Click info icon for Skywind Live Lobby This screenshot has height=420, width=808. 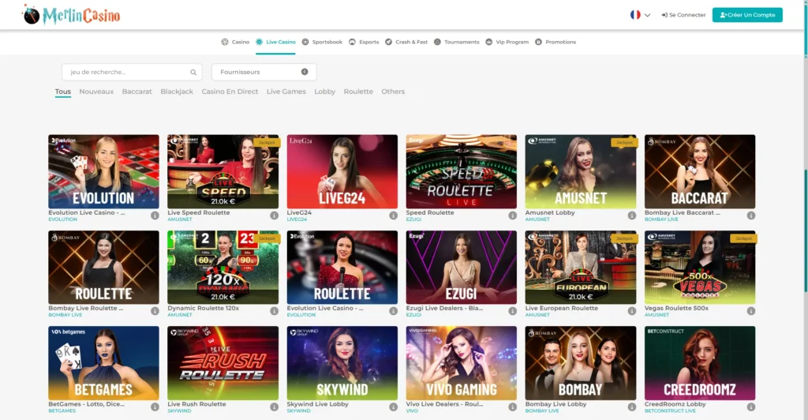(393, 407)
